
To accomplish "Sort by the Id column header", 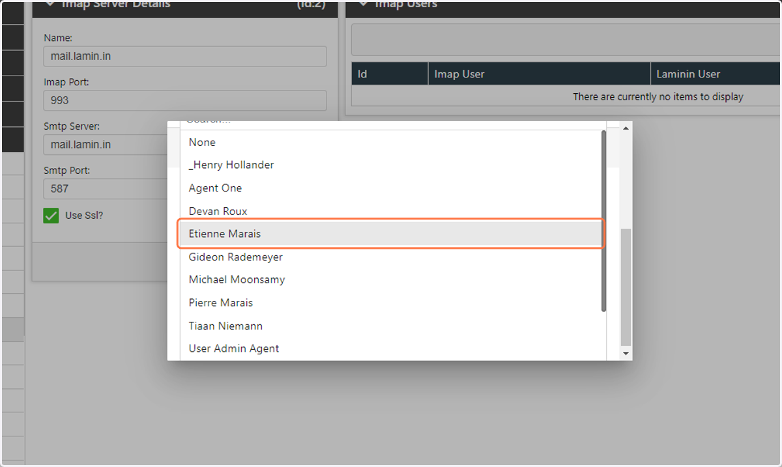I will coord(390,74).
